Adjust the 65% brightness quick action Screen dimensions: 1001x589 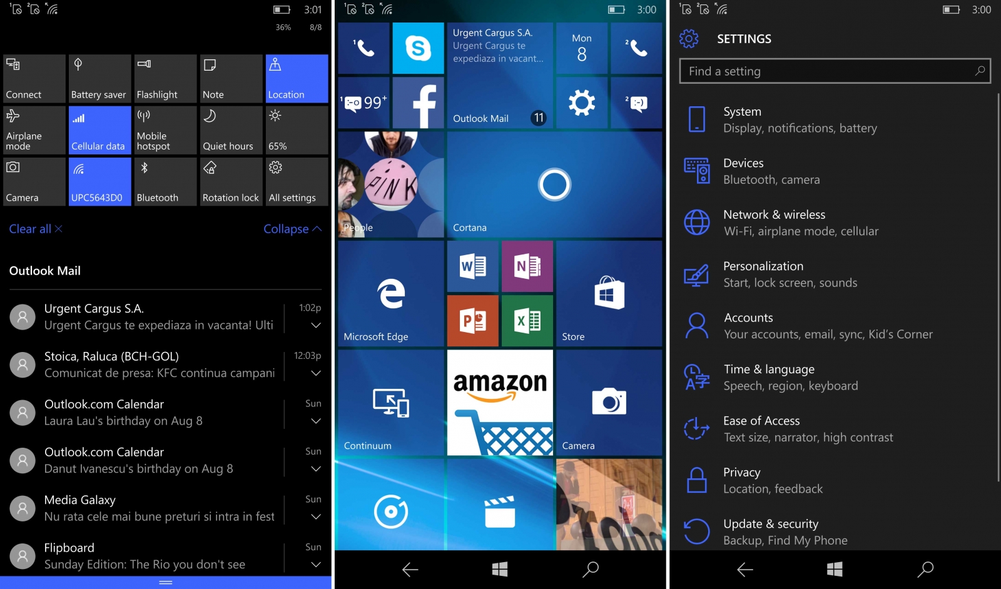(x=297, y=130)
